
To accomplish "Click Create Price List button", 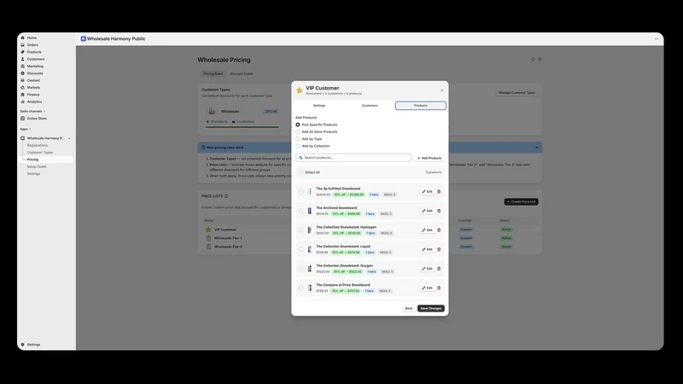I will [522, 202].
